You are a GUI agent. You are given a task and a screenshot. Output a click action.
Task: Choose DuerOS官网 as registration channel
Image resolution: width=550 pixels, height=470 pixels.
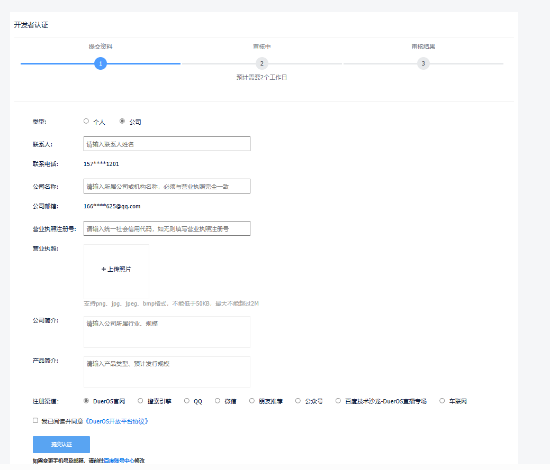(86, 401)
